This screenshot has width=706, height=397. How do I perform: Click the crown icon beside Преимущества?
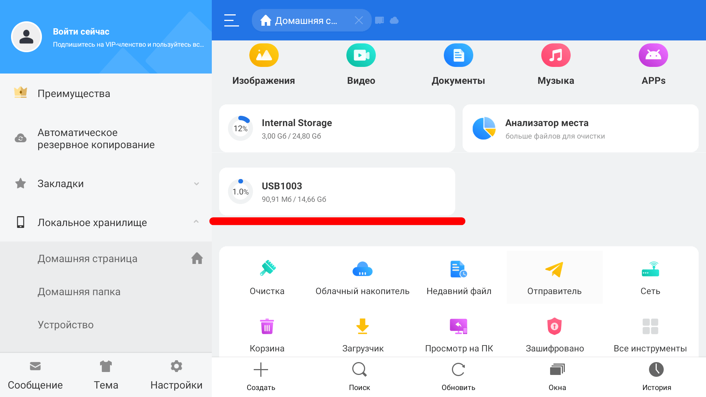[x=21, y=92]
